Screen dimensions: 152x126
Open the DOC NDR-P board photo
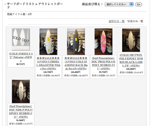coord(21,91)
